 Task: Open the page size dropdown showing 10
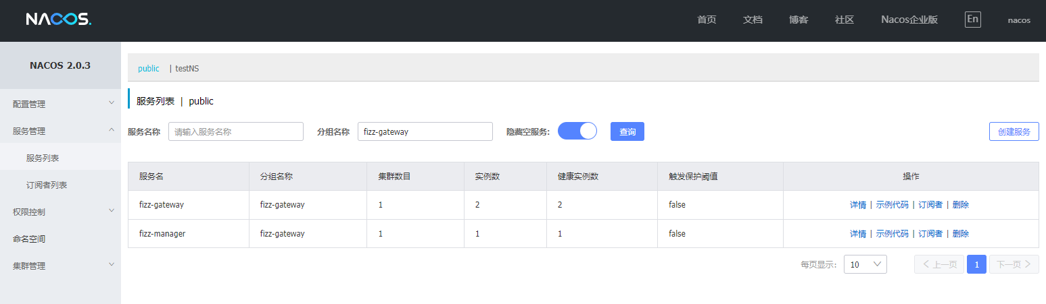pos(865,264)
